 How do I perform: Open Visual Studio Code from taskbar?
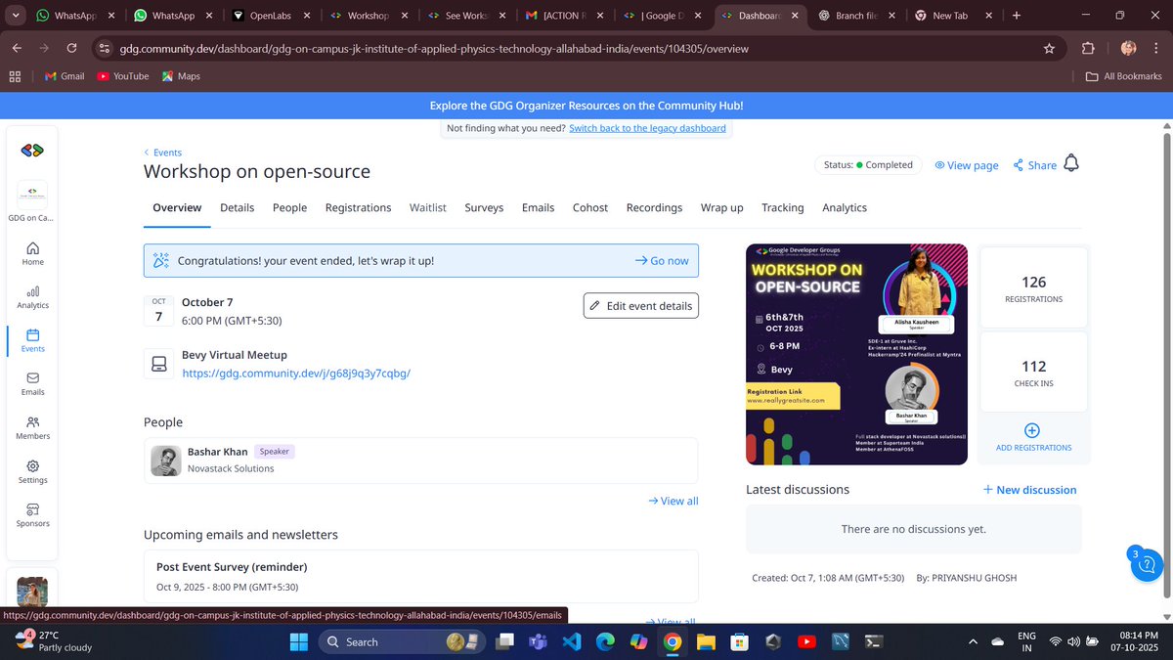point(571,641)
